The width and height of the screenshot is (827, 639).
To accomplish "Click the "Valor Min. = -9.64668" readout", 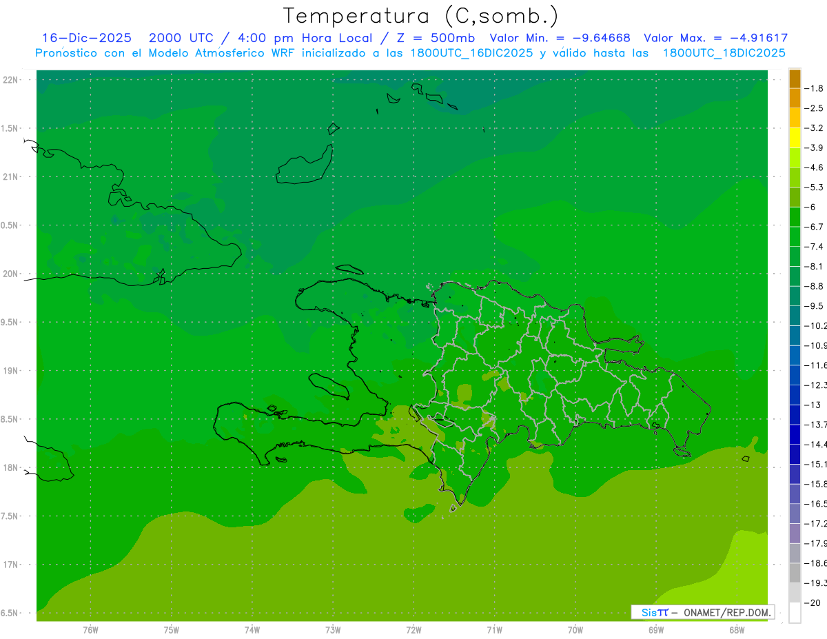I will click(x=560, y=38).
